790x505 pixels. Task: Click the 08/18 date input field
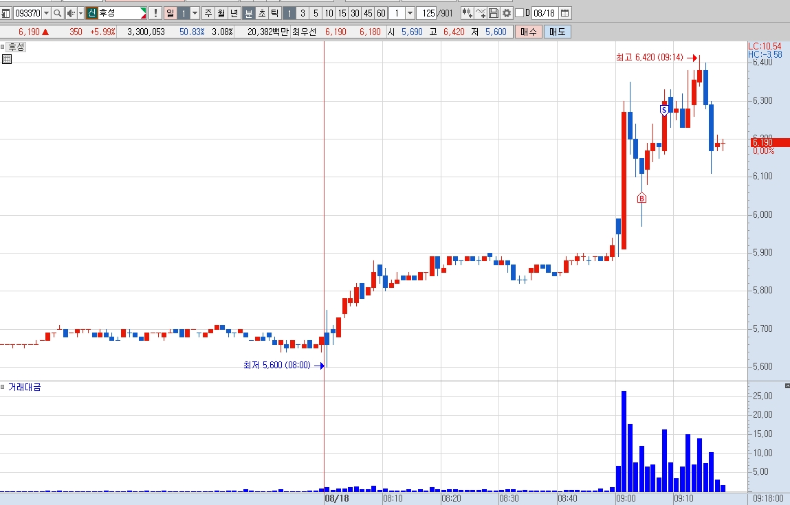coord(544,13)
